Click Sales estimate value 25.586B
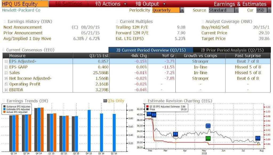The height and width of the screenshot is (155, 273). (x=101, y=73)
